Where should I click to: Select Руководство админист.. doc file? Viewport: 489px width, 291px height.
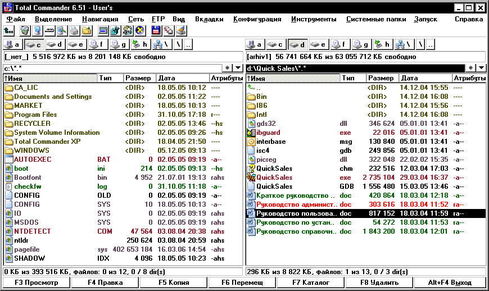pyautogui.click(x=366, y=204)
